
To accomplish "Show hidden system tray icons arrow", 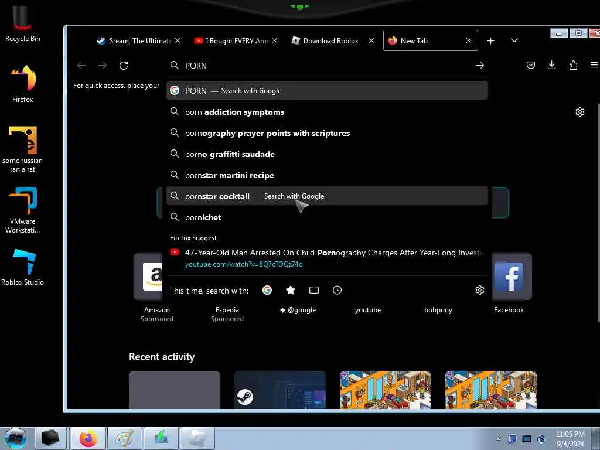I will pos(498,439).
